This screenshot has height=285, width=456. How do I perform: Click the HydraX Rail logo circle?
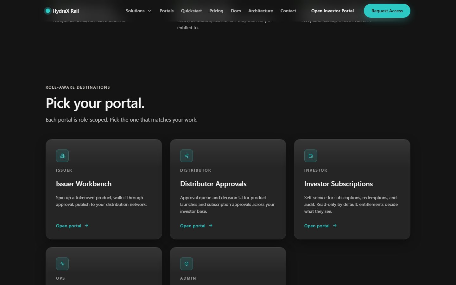coord(48,11)
